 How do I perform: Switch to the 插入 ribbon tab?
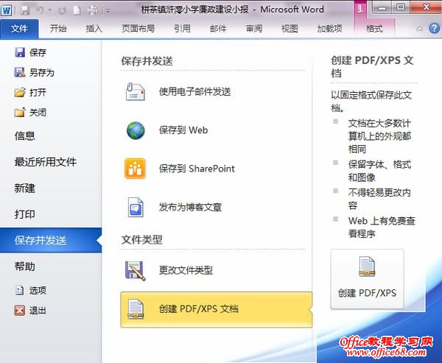coord(94,29)
